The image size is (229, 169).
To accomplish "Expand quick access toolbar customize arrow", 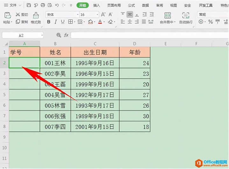I will point(71,5).
